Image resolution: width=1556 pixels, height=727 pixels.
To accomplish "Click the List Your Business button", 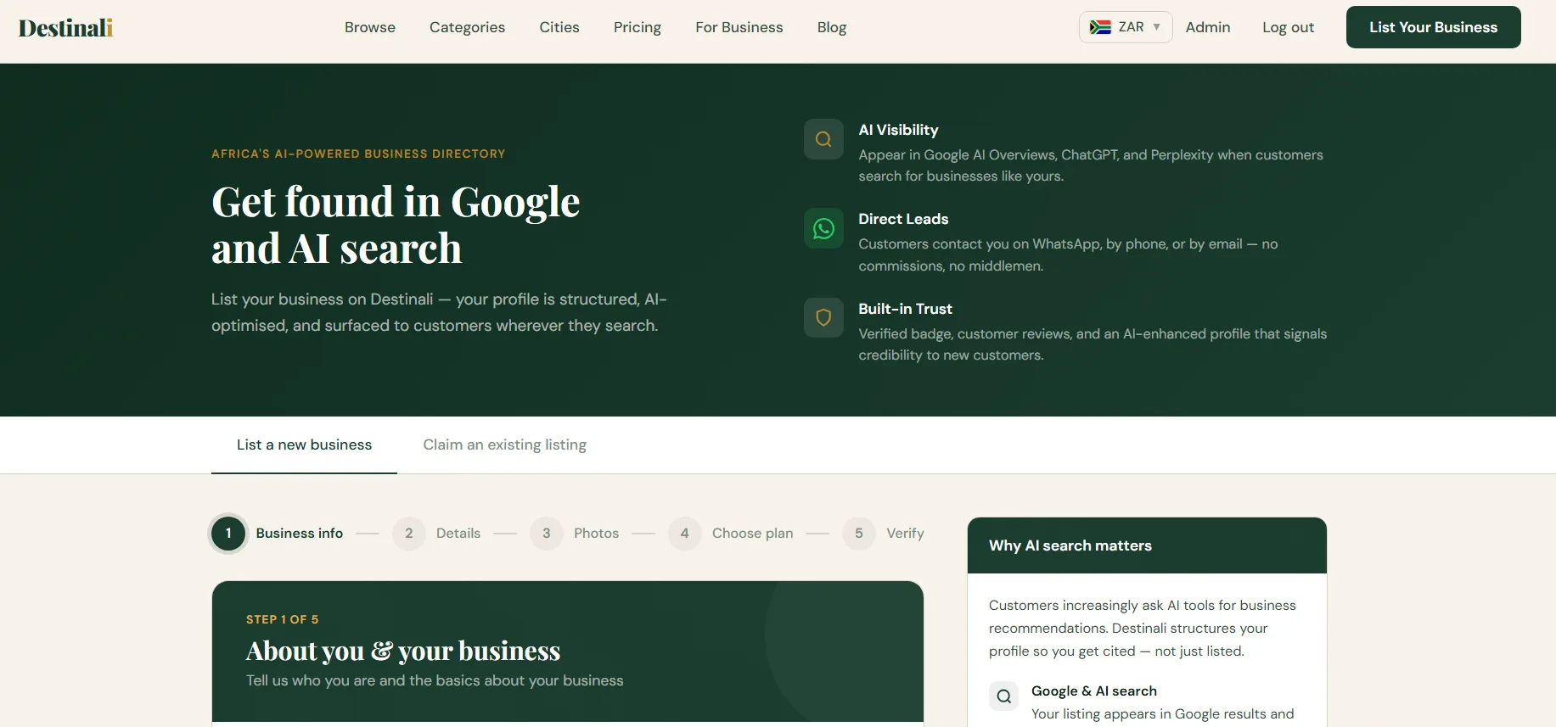I will click(1433, 27).
